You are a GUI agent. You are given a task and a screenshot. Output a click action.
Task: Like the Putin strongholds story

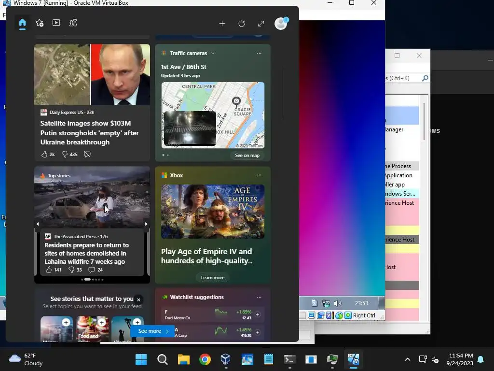point(48,154)
